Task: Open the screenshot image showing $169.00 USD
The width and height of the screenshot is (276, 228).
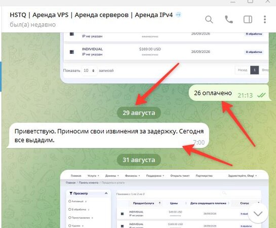Action: coord(165,58)
